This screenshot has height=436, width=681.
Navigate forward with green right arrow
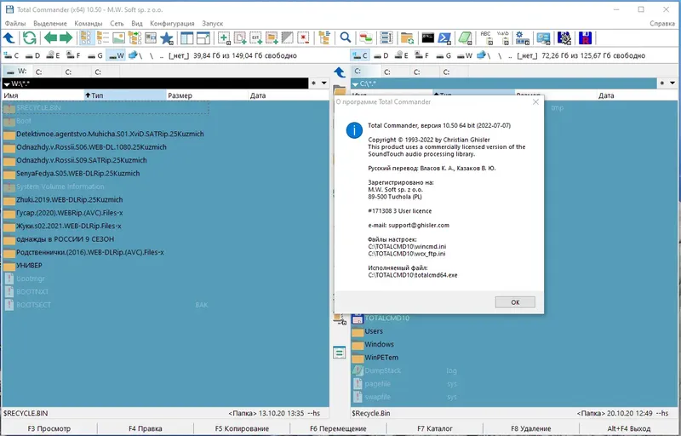point(66,38)
